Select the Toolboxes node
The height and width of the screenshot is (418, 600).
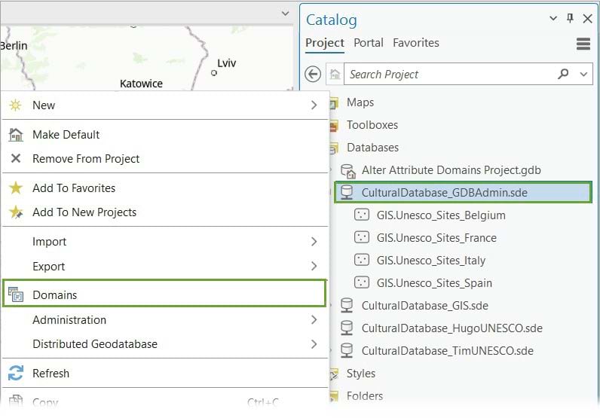tap(372, 125)
